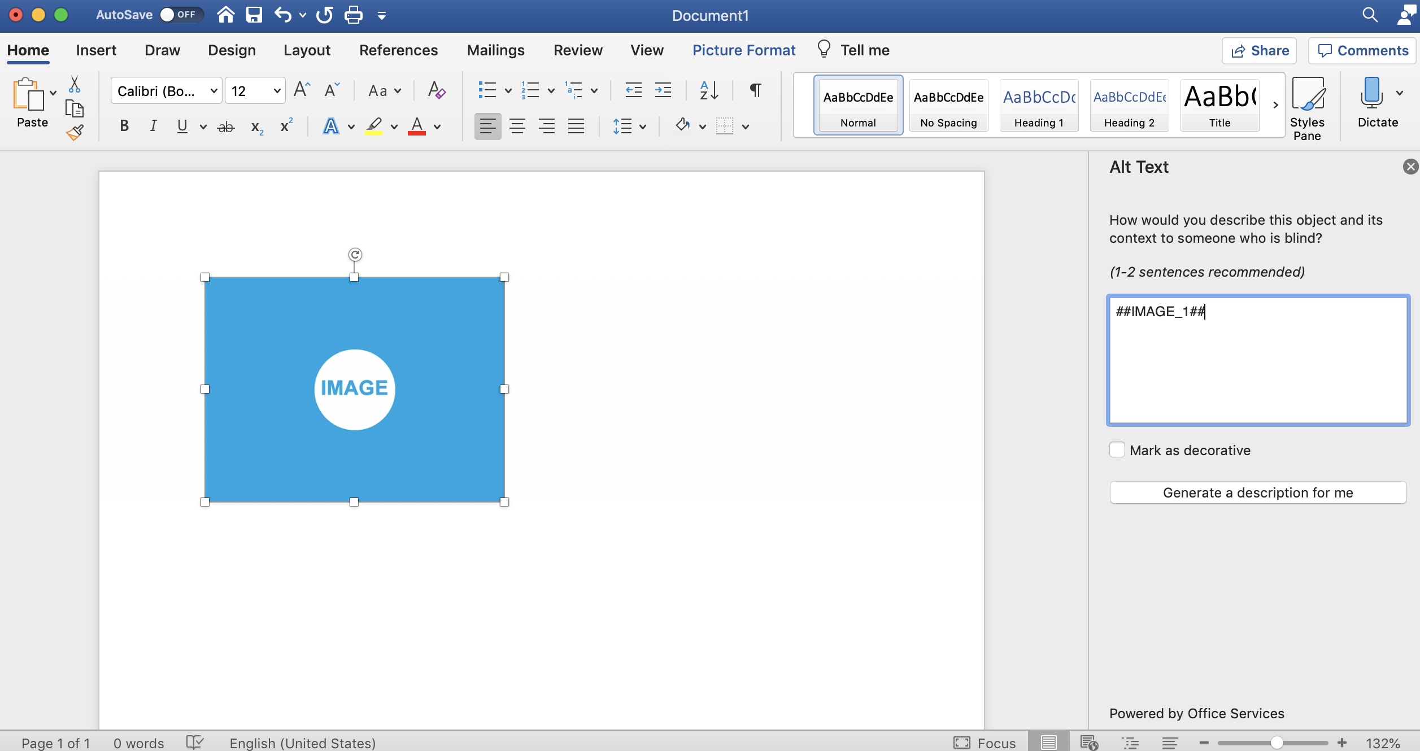
Task: Click Generate a description for me
Action: 1257,492
